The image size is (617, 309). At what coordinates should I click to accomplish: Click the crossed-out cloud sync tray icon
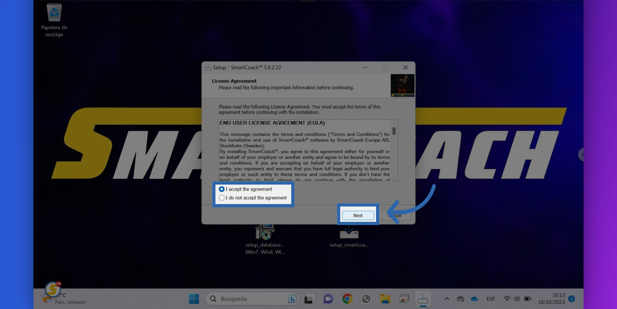[x=461, y=299]
